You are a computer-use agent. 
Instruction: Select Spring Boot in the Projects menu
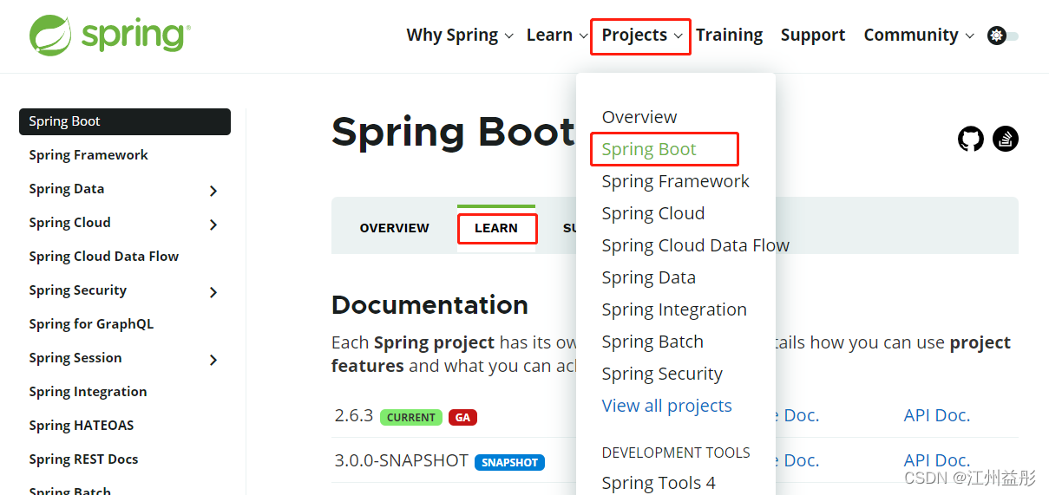tap(649, 149)
